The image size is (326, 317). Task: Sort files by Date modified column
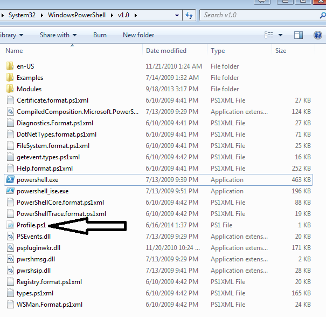(165, 51)
